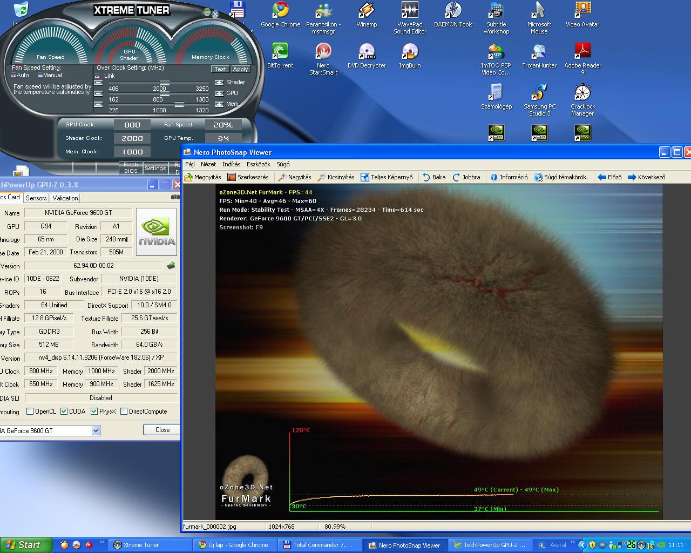Enable the DirectCompute checkbox
Image resolution: width=691 pixels, height=553 pixels.
click(124, 412)
